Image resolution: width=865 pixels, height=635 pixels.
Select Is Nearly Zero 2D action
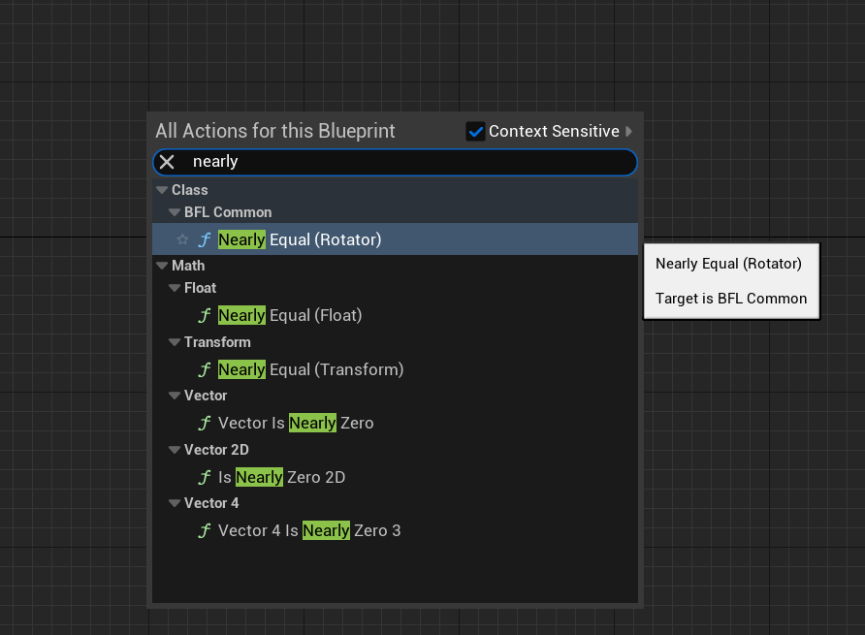pyautogui.click(x=395, y=477)
